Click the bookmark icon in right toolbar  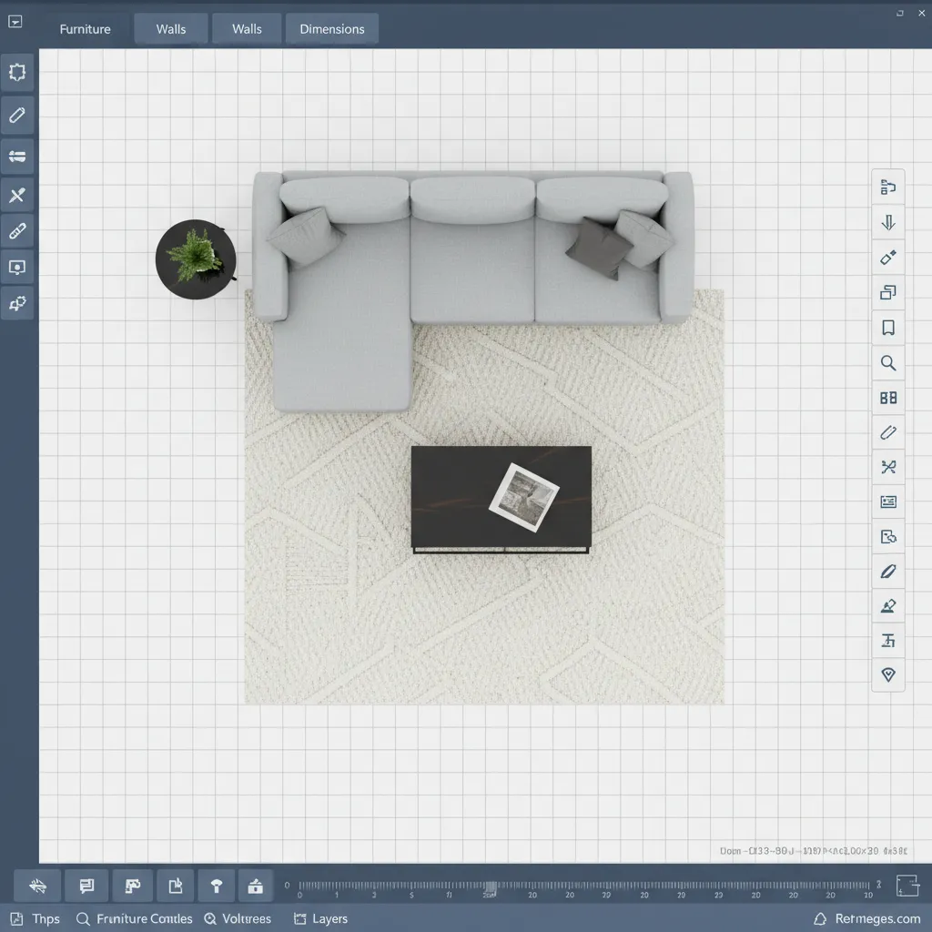coord(888,328)
